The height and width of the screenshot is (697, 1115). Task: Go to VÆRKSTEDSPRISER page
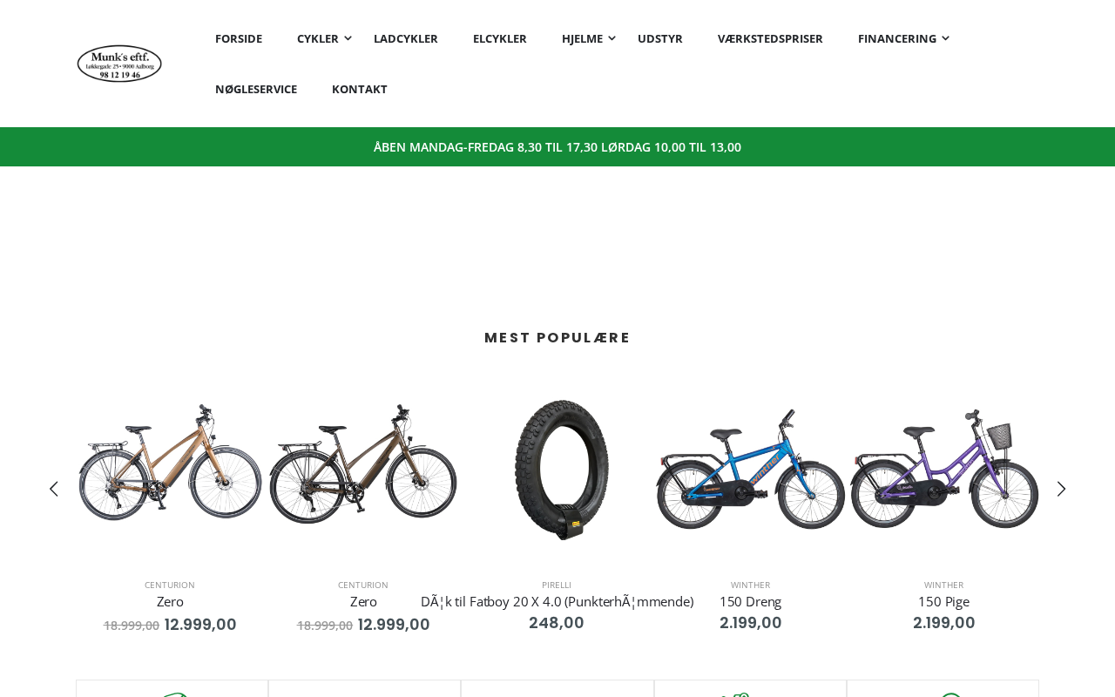click(x=770, y=38)
